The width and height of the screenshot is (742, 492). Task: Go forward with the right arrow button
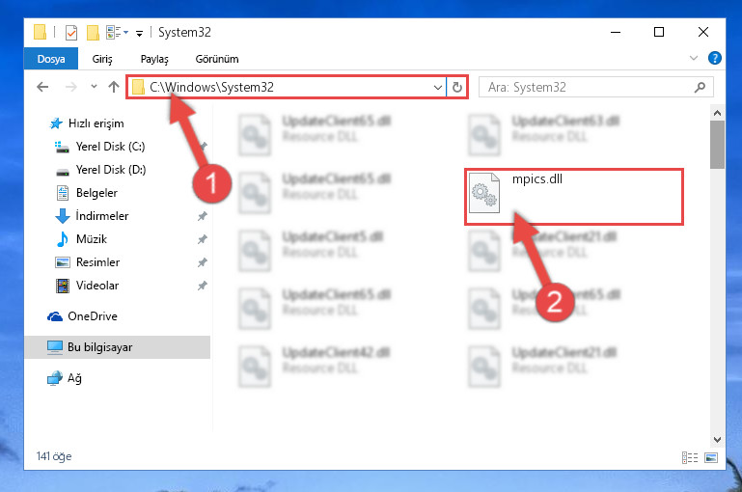tap(71, 87)
